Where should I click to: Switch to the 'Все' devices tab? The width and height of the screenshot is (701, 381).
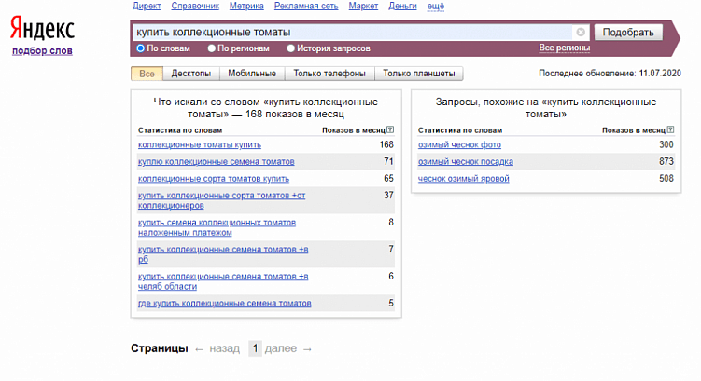147,74
